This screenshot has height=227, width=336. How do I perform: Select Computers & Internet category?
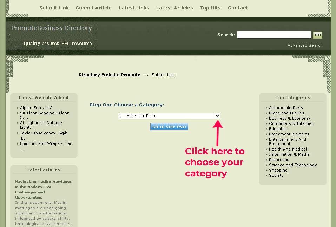(291, 123)
